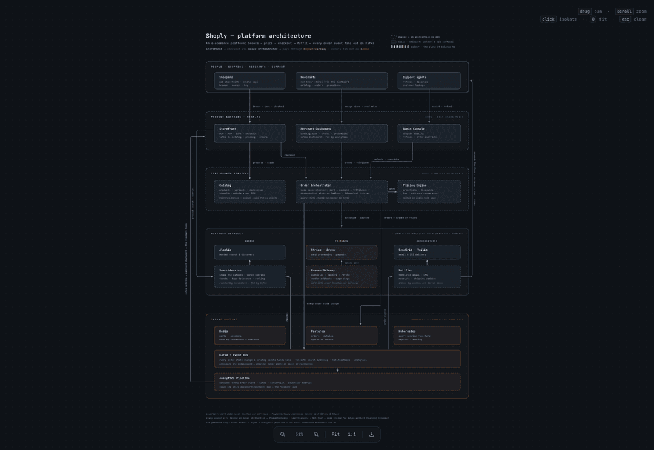The width and height of the screenshot is (654, 450).
Task: Click the SendGrid · Twilio node
Action: pyautogui.click(x=427, y=252)
